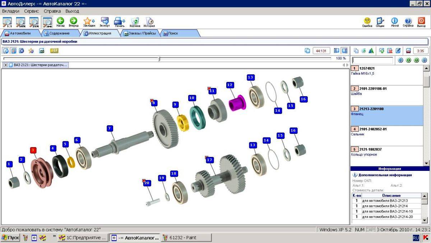Toggle the left parts-list layout
This screenshot has width=431, height=243.
337,51
